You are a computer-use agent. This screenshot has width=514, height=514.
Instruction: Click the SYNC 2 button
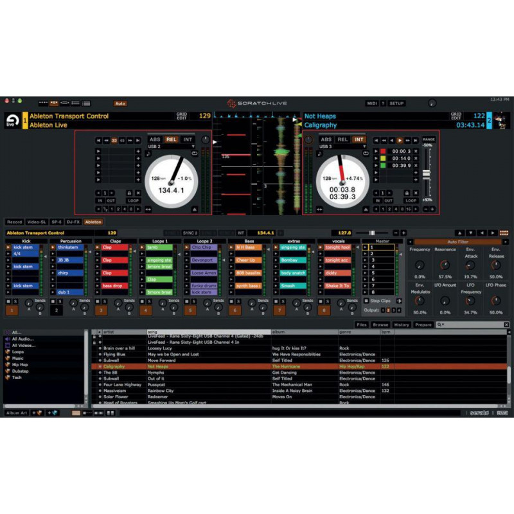pyautogui.click(x=190, y=233)
